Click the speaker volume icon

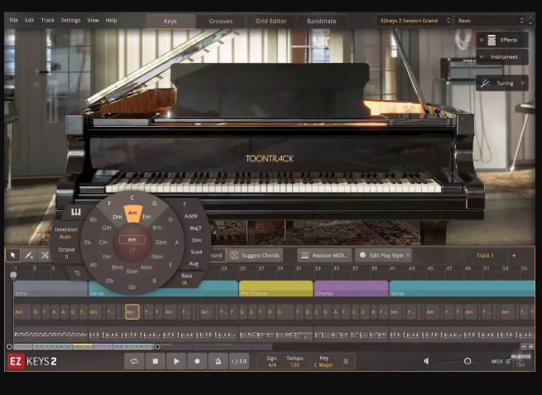pyautogui.click(x=426, y=361)
